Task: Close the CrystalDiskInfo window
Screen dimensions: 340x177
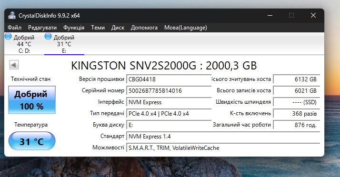Action: [313, 15]
